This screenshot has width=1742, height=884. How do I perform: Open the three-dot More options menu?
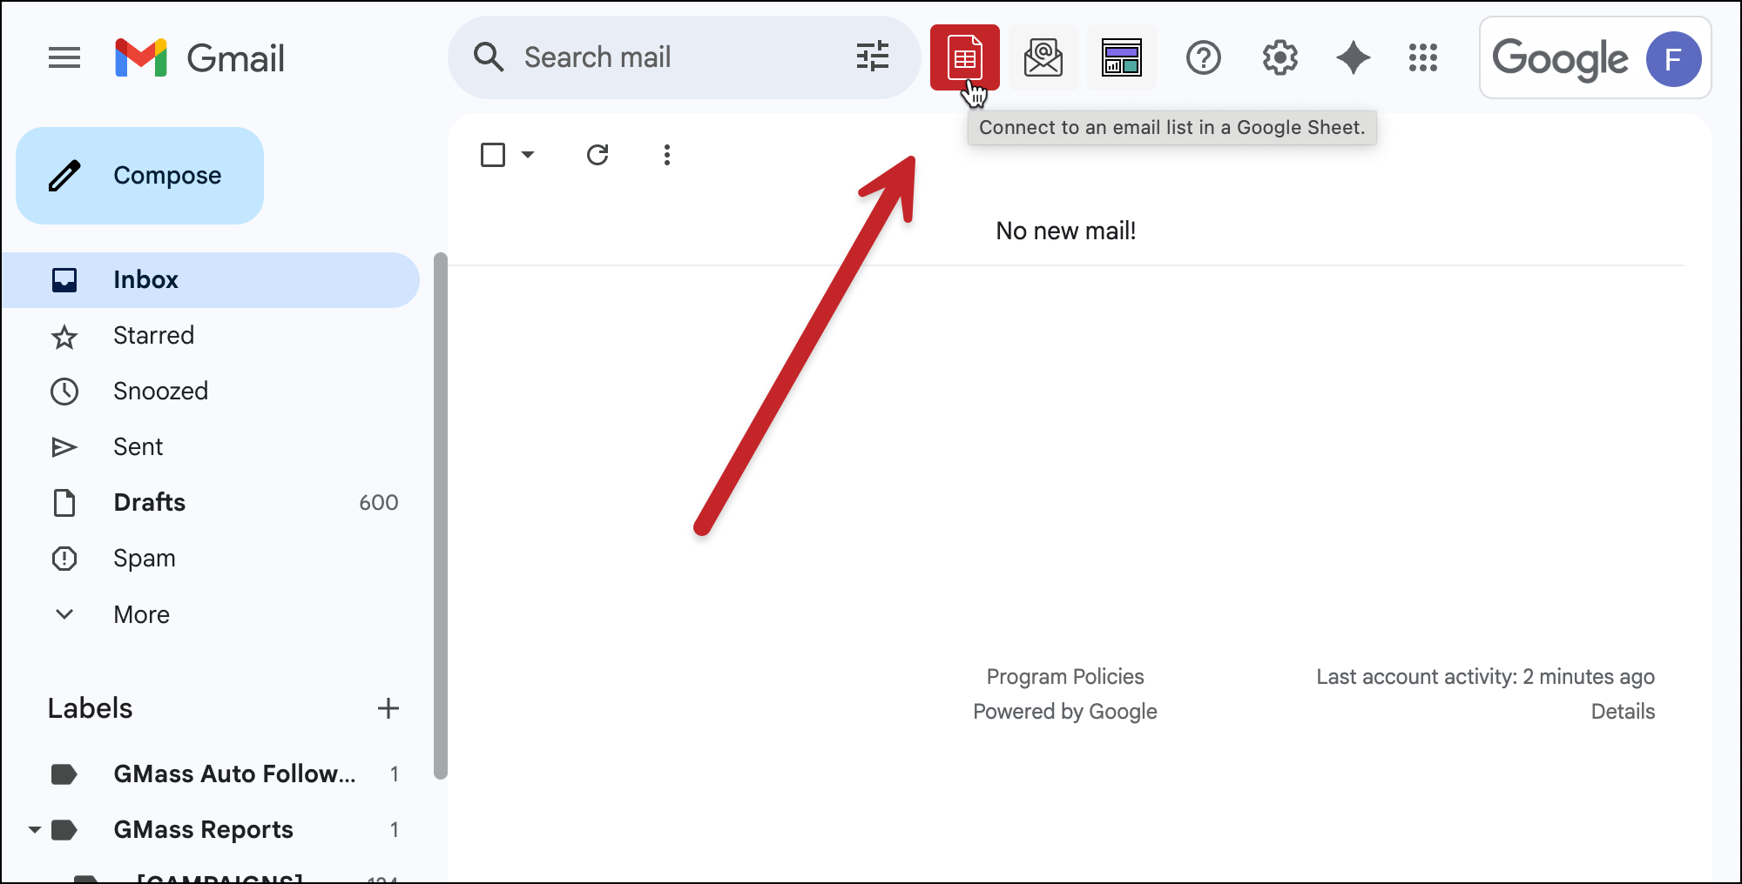(666, 155)
